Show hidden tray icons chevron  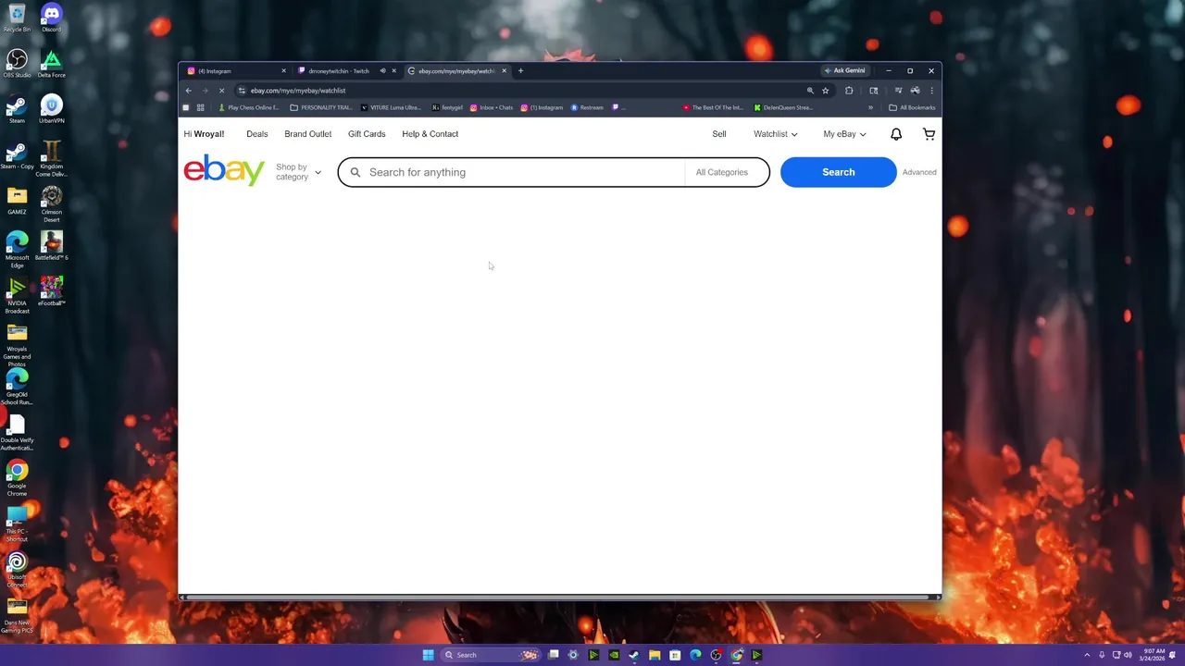pos(1087,655)
